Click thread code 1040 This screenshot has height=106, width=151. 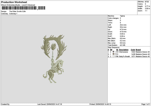(133, 52)
